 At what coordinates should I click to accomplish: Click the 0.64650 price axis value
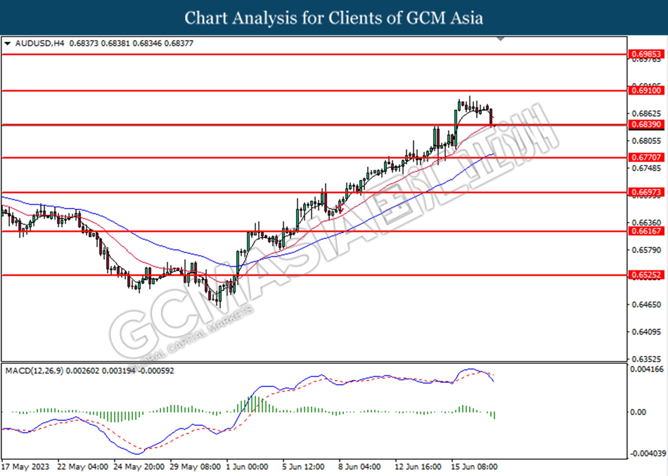click(646, 305)
